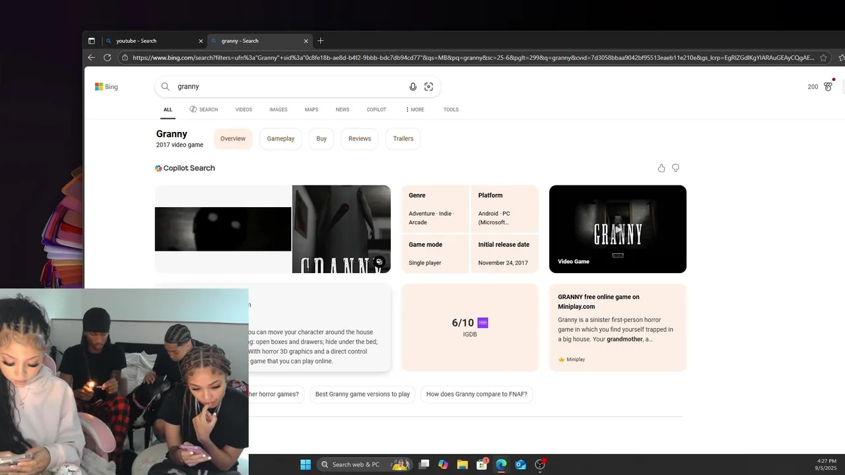845x475 pixels.
Task: Open the Granny poster image
Action: (x=341, y=229)
